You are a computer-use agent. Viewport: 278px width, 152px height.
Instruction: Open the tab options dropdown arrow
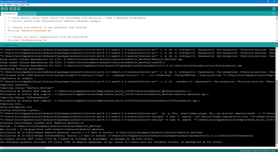point(273,13)
